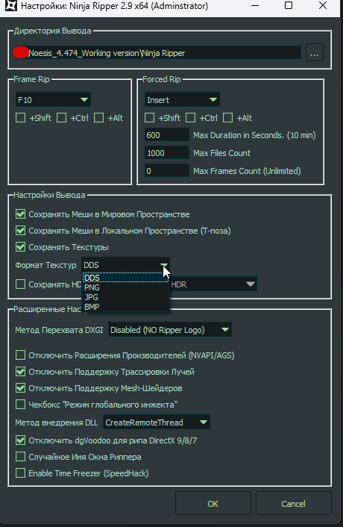This screenshot has height=527, width=343.
Task: Select JPG in texture format list
Action: tap(125, 297)
